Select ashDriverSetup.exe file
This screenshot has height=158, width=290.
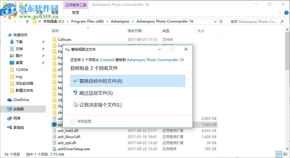[x=74, y=149]
